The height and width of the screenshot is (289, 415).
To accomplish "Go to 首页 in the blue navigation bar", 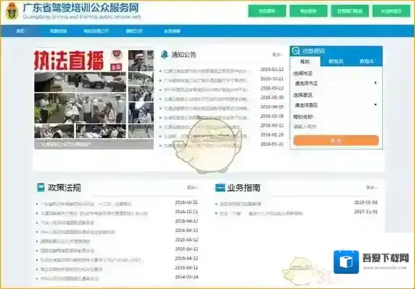I will pyautogui.click(x=20, y=31).
